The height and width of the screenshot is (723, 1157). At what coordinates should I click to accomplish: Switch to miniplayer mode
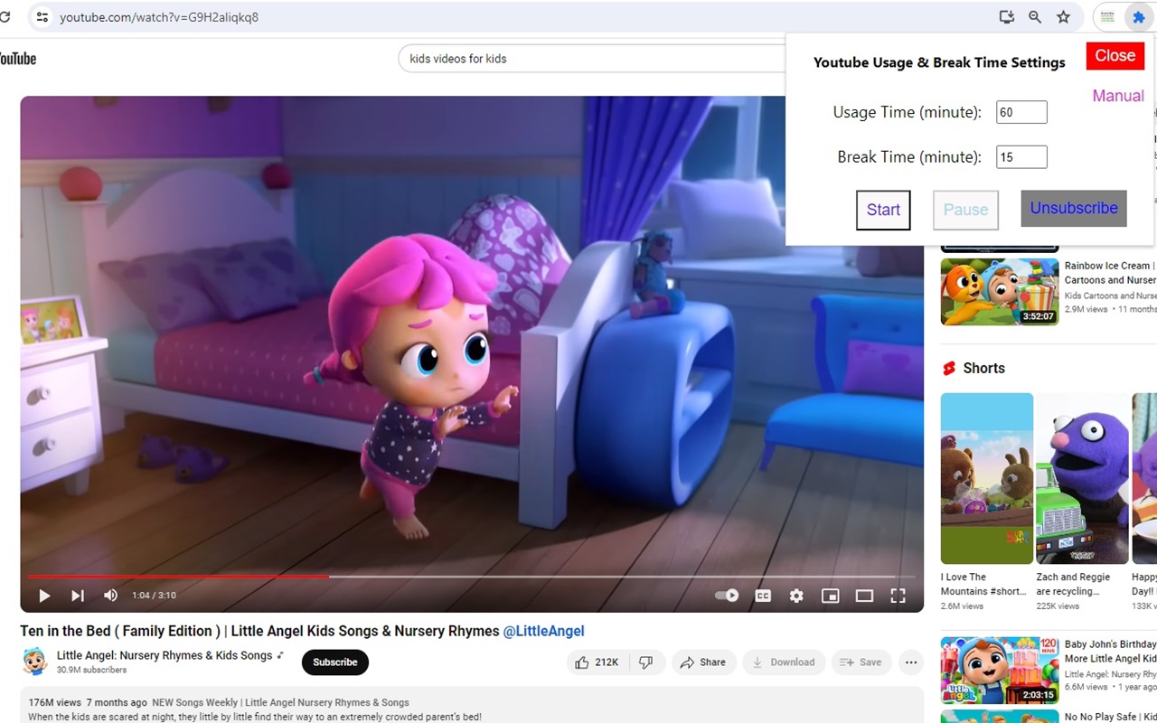click(830, 596)
